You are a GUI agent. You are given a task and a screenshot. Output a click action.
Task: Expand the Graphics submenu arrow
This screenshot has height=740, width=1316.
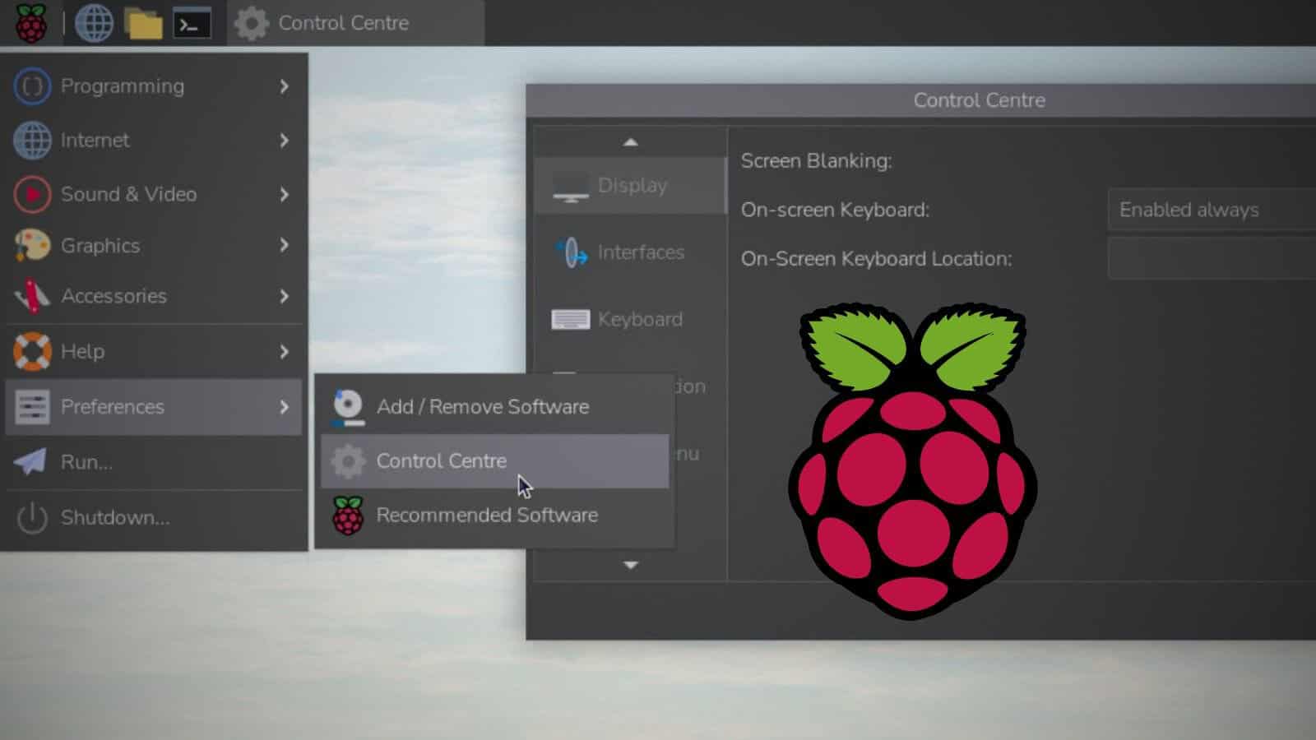point(284,245)
